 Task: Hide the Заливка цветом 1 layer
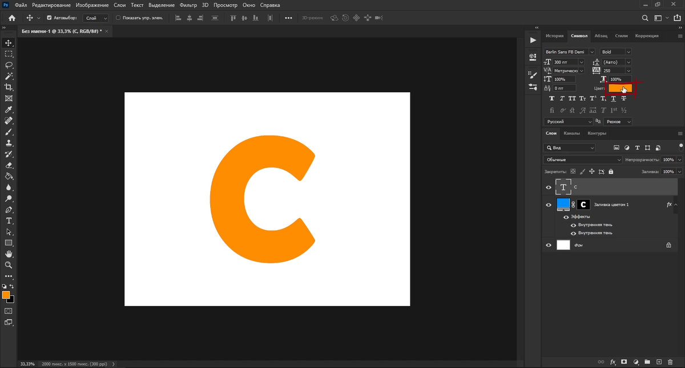(x=549, y=205)
